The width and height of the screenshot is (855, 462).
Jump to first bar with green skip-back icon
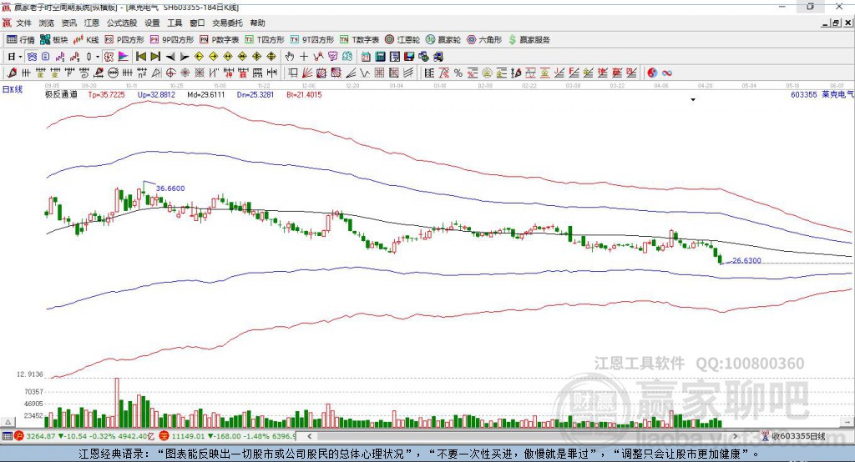coord(140,57)
